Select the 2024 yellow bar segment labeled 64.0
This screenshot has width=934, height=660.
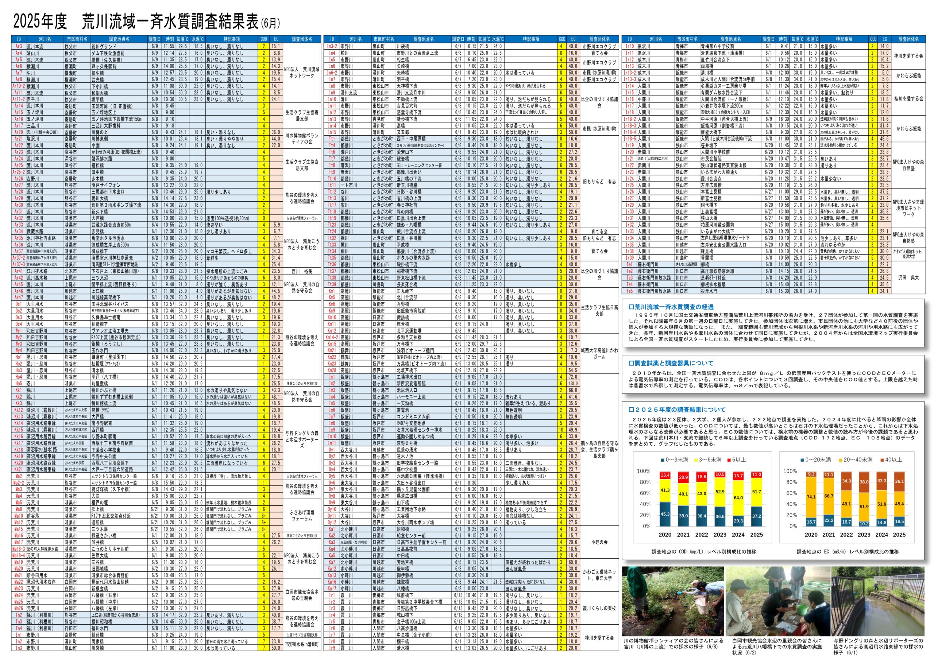[x=738, y=497]
